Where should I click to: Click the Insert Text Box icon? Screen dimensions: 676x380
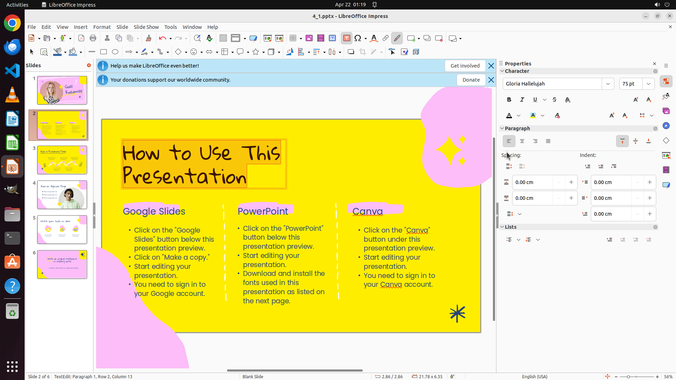[346, 38]
